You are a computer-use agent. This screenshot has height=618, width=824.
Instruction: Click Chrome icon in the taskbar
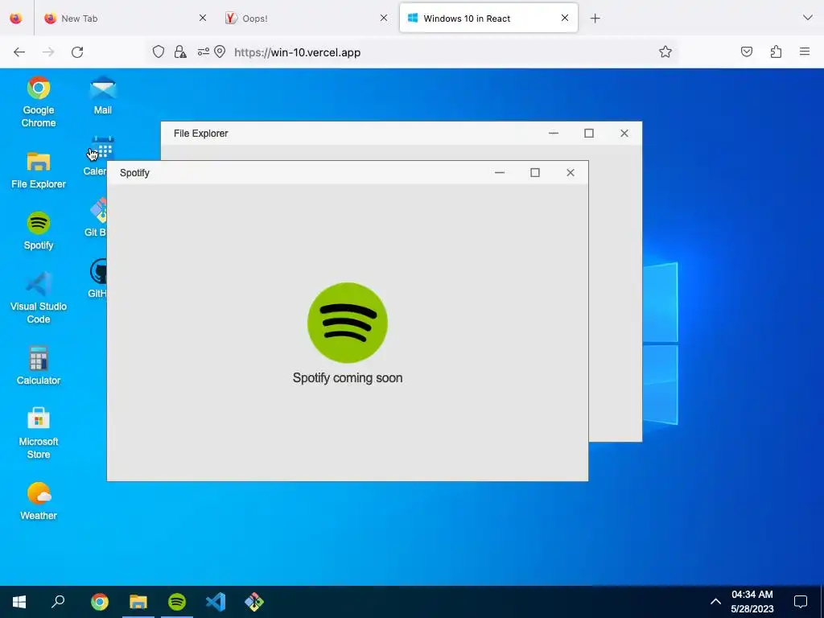(99, 602)
